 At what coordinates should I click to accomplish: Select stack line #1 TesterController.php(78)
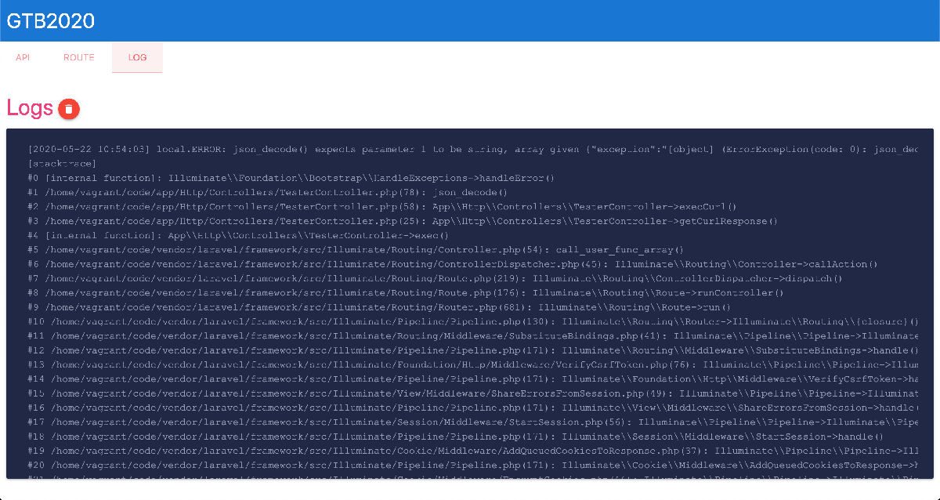tap(266, 192)
